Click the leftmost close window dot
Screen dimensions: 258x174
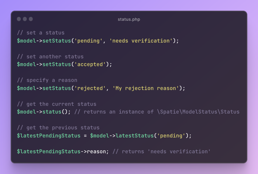pos(19,19)
